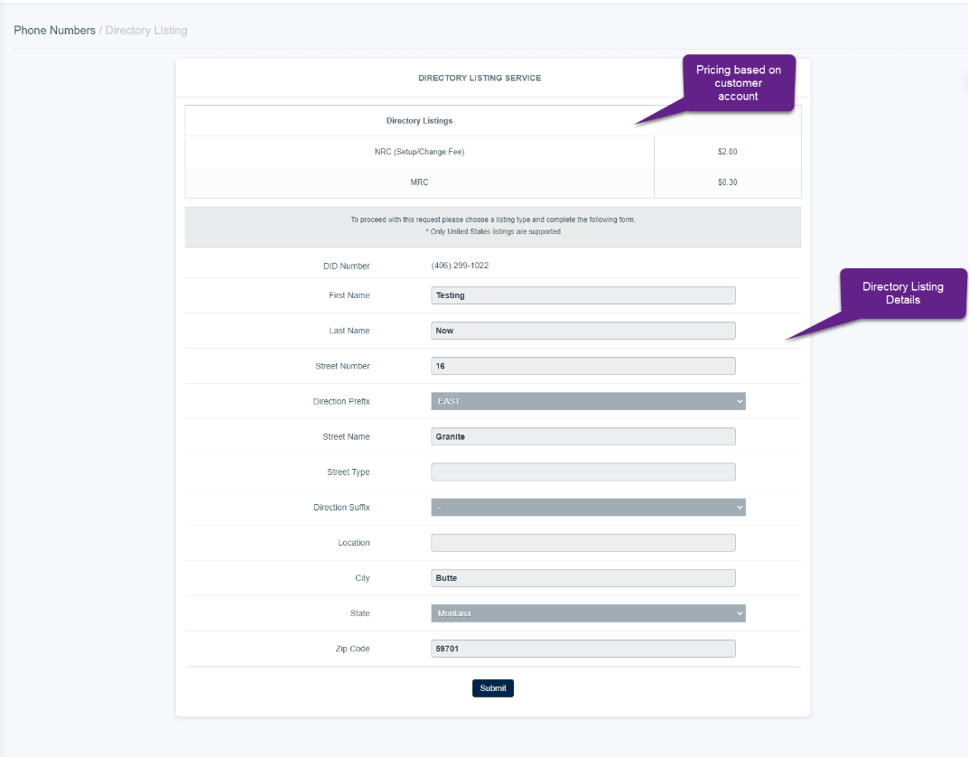
Task: Click the empty Location input field
Action: 582,543
